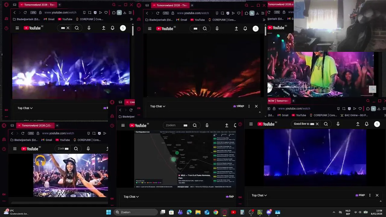Open YouTube guide menu in Earthquakes Live window
The height and width of the screenshot is (217, 386).
[x=123, y=125]
